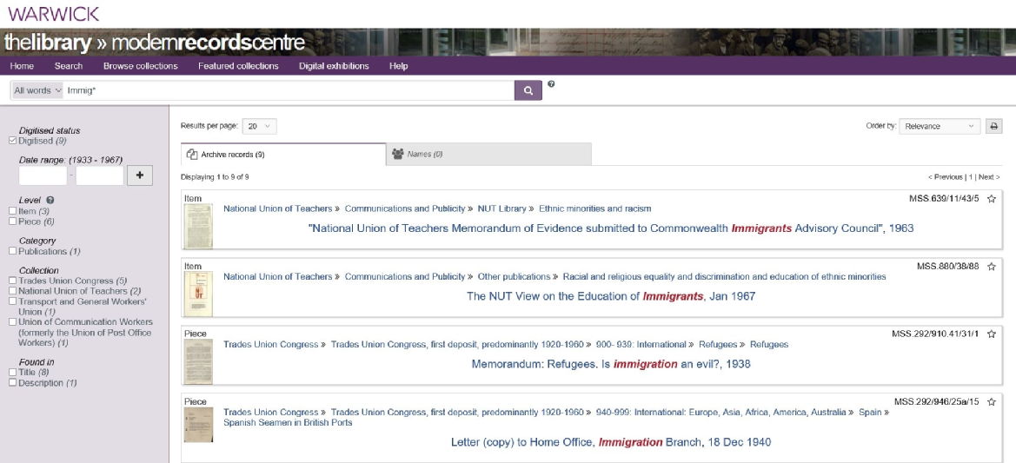
Task: Click the print results icon
Action: click(x=993, y=126)
